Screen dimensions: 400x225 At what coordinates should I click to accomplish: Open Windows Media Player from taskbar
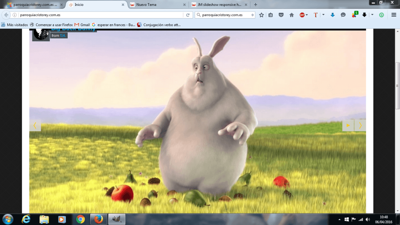tap(62, 219)
